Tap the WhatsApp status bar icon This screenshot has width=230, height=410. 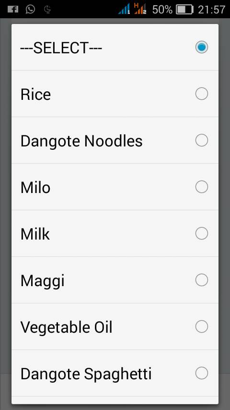pyautogui.click(x=30, y=10)
